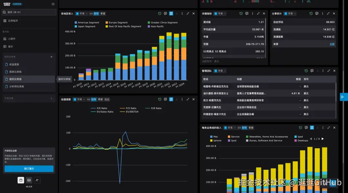Toggle the Greater China Segment legend swatch
Image resolution: width=348 pixels, height=193 pixels.
coord(149,23)
